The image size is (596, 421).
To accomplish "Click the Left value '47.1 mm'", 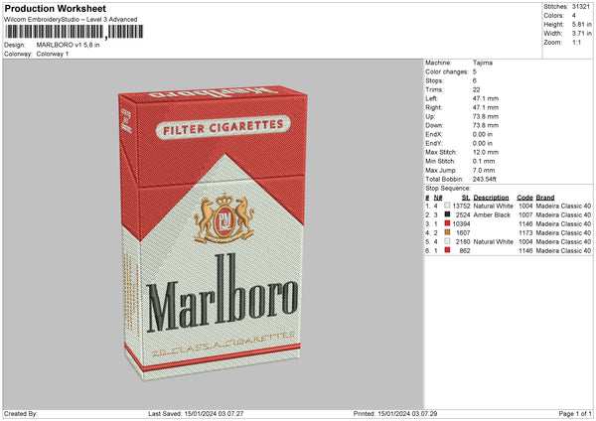I will click(486, 98).
